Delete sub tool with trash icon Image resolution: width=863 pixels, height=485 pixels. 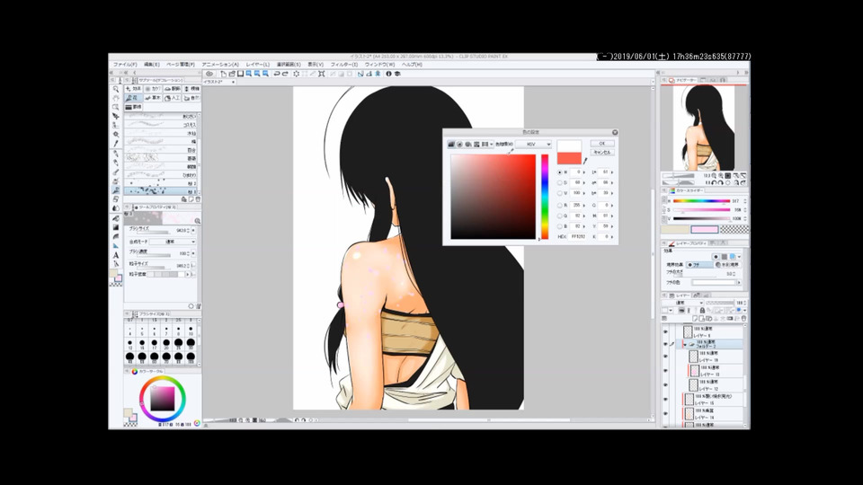[x=198, y=199]
